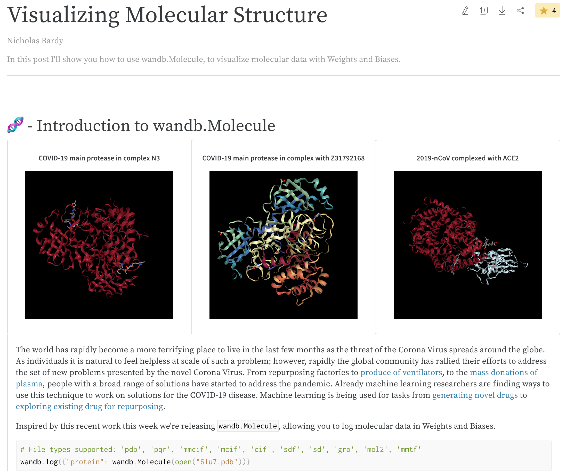
Task: Click the 'Visualizing Molecular Structure' report title
Action: click(x=167, y=15)
